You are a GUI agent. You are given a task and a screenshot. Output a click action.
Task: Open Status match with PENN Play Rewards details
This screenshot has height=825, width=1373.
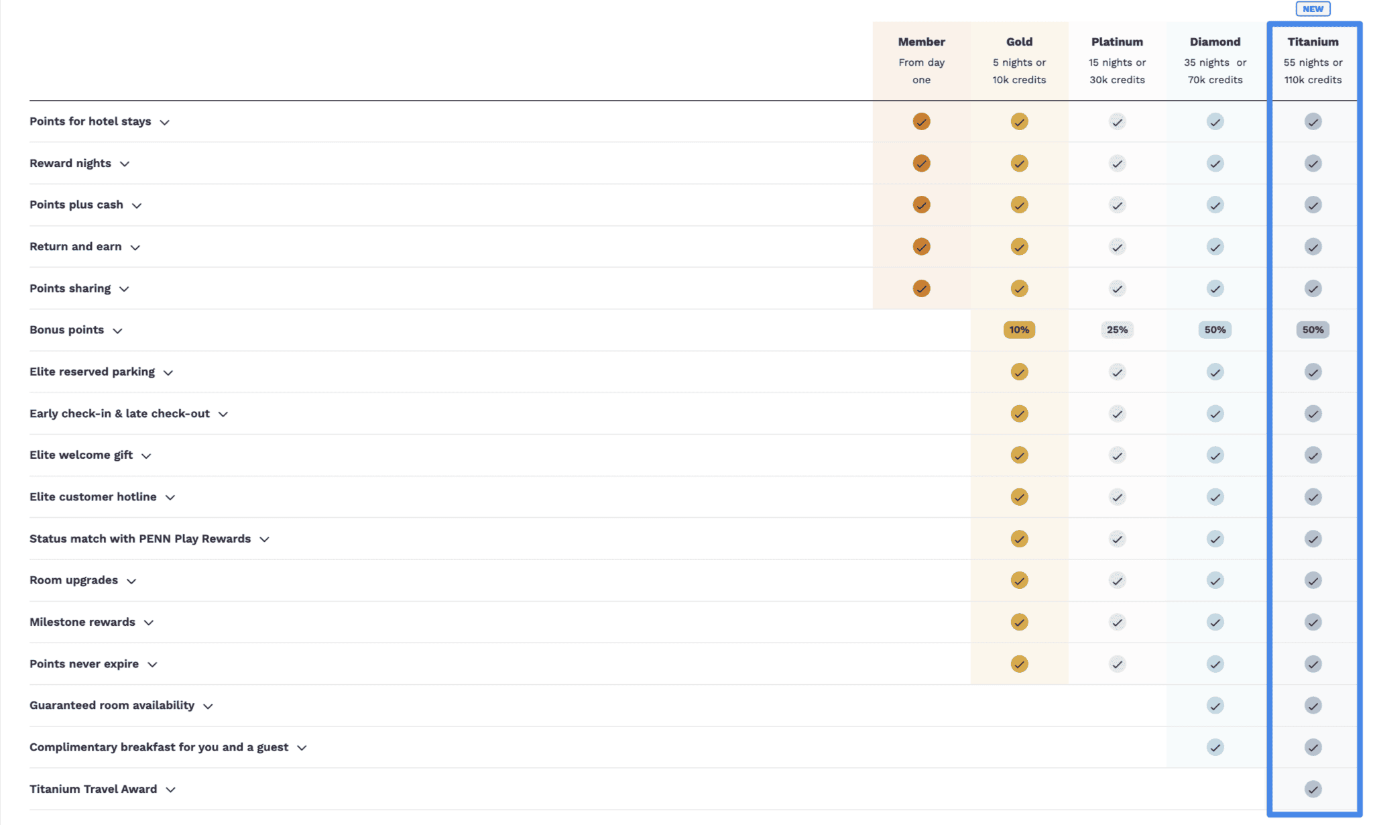264,539
